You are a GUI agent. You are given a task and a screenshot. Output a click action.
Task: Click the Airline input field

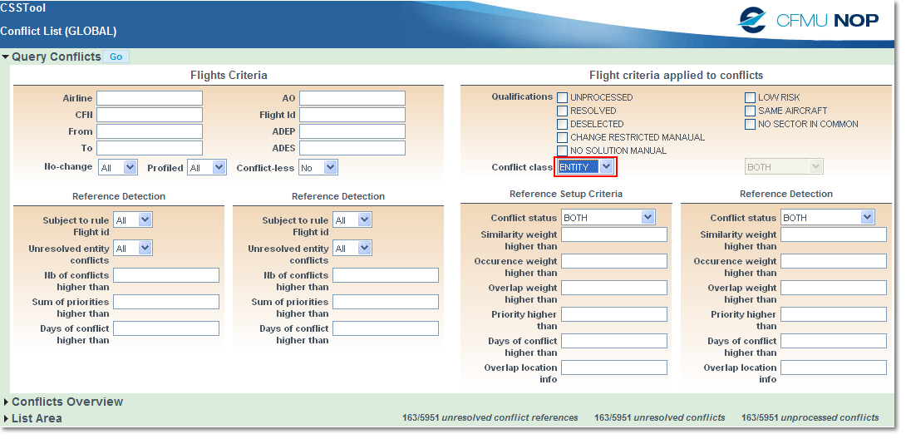point(150,98)
